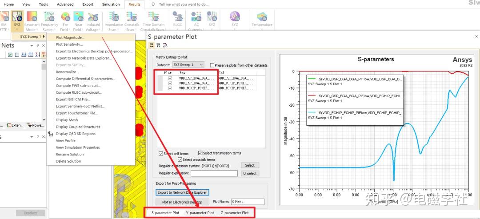Click the Unselect button in S-parameter Plot dialog

pos(250,173)
